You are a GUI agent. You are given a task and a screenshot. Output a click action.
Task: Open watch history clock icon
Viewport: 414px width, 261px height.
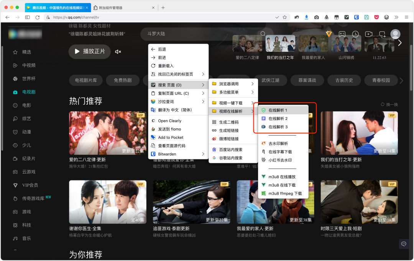coord(355,34)
